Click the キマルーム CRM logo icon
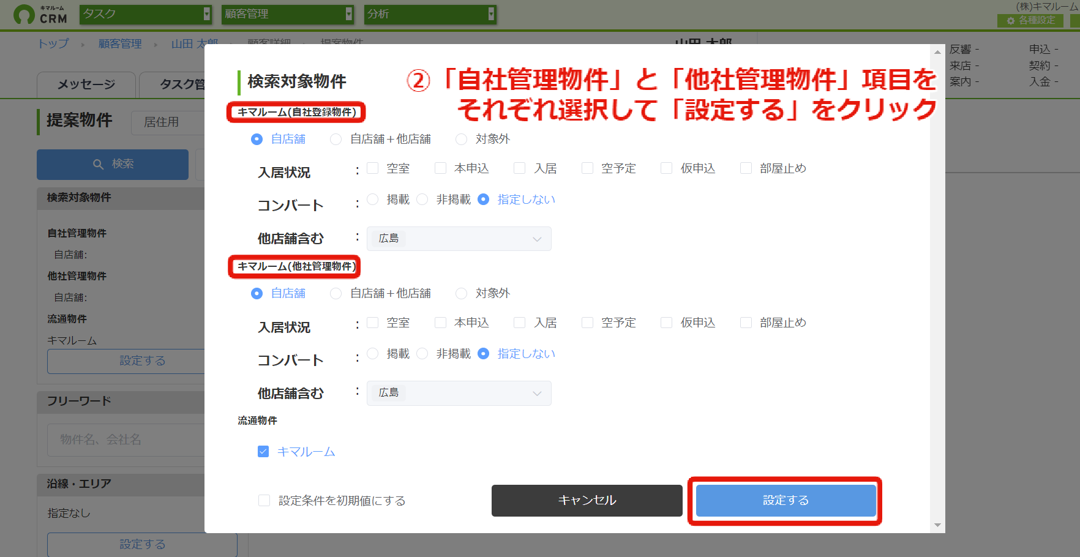1080x557 pixels. click(24, 15)
